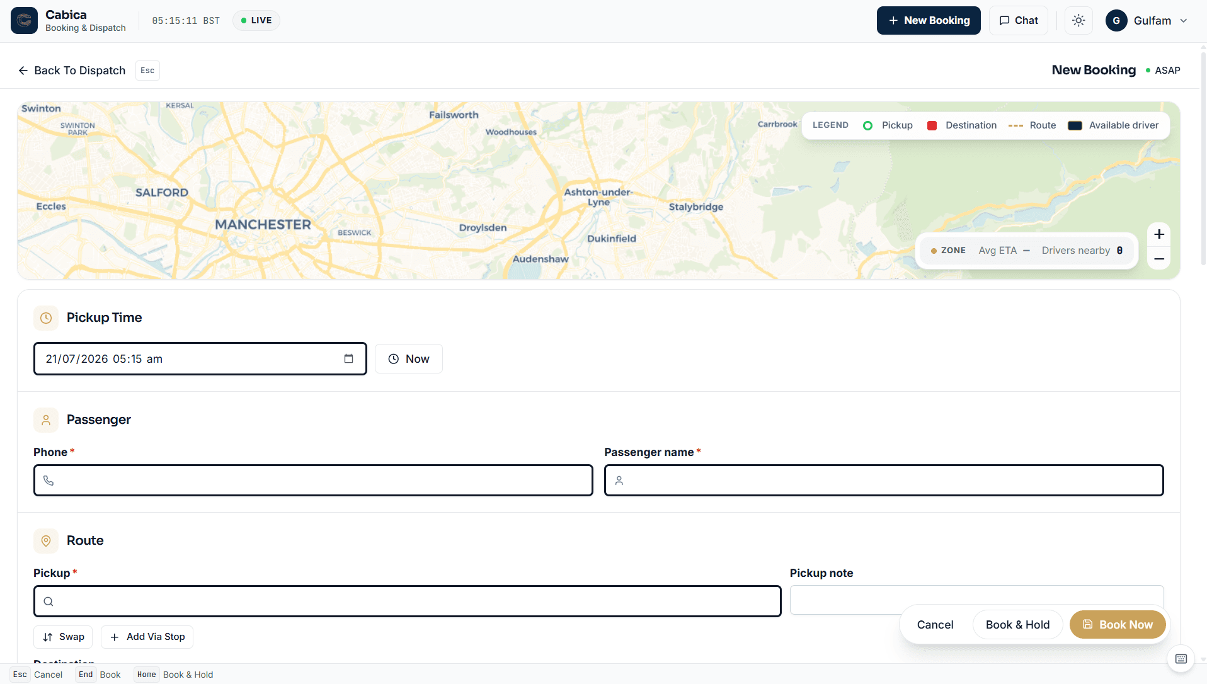Screen dimensions: 1207x684
Task: Click the pickup date and time field
Action: tap(200, 359)
